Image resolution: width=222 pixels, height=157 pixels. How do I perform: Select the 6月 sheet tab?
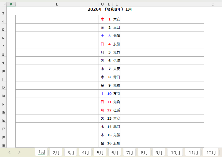pyautogui.click(x=115, y=152)
